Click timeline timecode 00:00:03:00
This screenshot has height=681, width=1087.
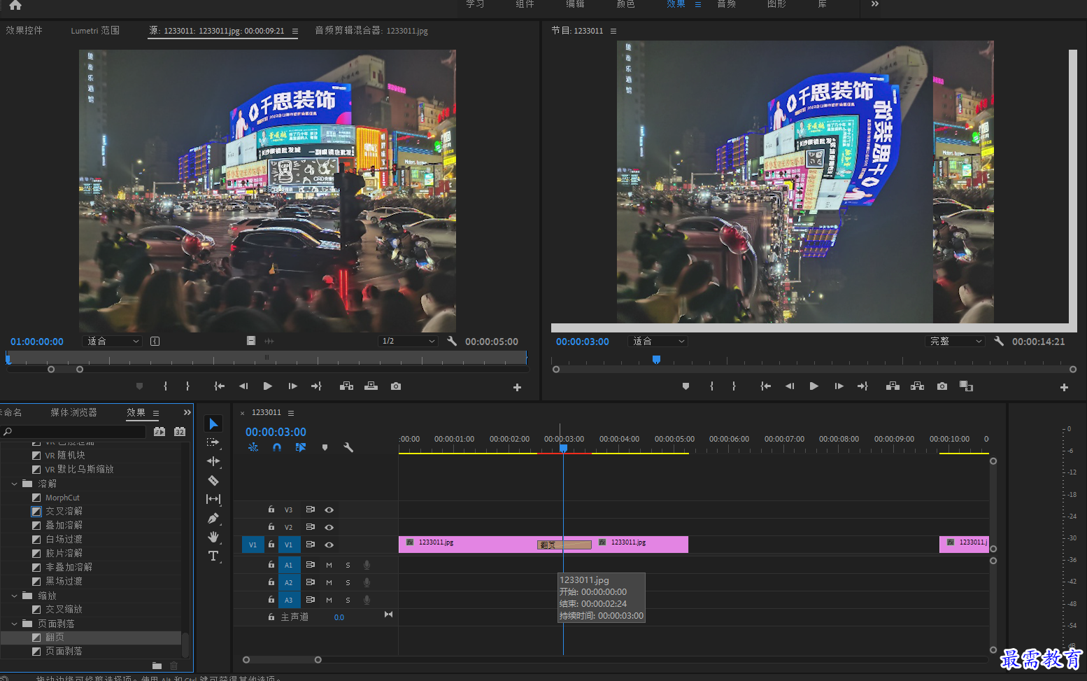(276, 433)
